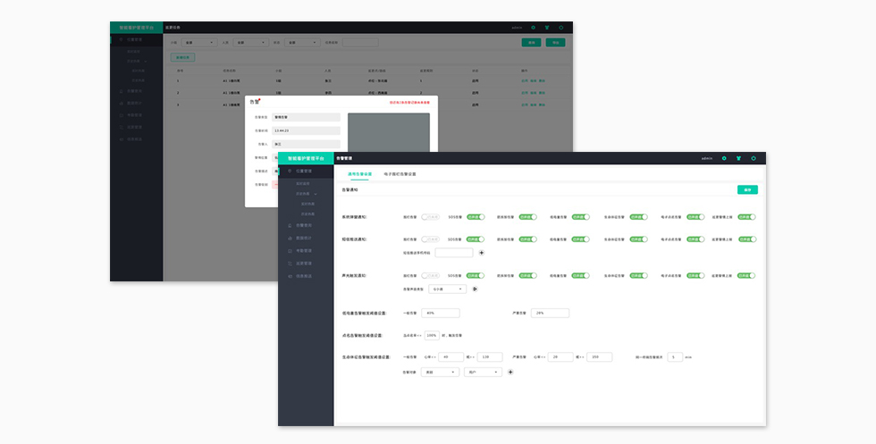Enable 围栏告警 switch in 短信推送通知 row
The width and height of the screenshot is (876, 444).
tap(527, 239)
